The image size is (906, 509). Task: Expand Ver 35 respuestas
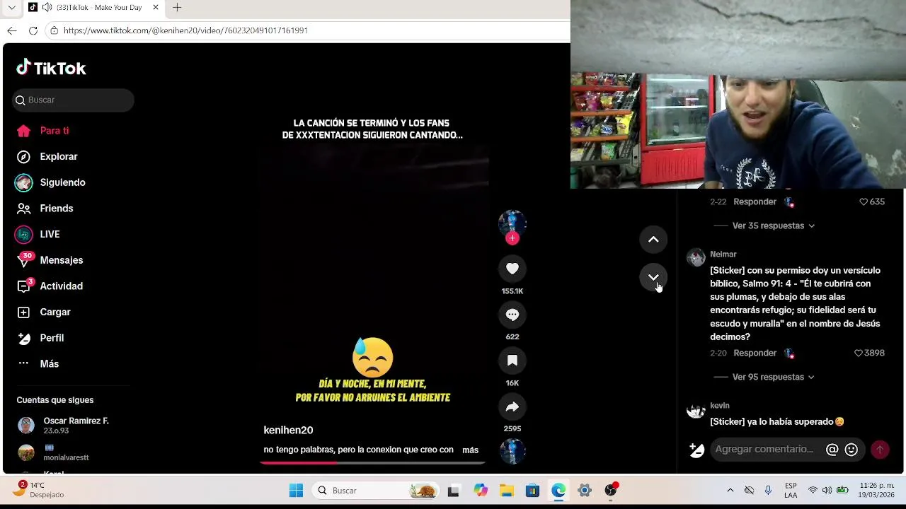(773, 226)
